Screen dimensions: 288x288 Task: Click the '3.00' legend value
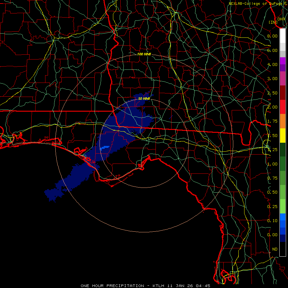[x=272, y=79]
